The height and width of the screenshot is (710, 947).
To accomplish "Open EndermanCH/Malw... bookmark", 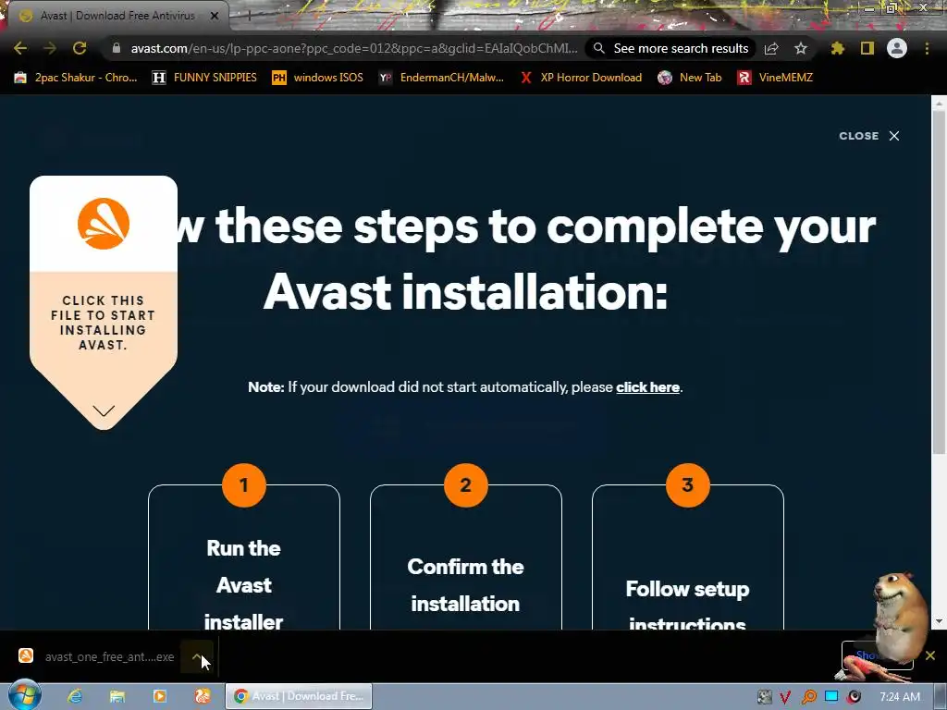I will 441,78.
